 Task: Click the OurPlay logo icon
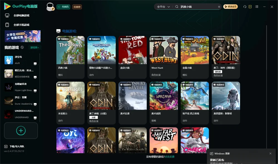[7, 6]
